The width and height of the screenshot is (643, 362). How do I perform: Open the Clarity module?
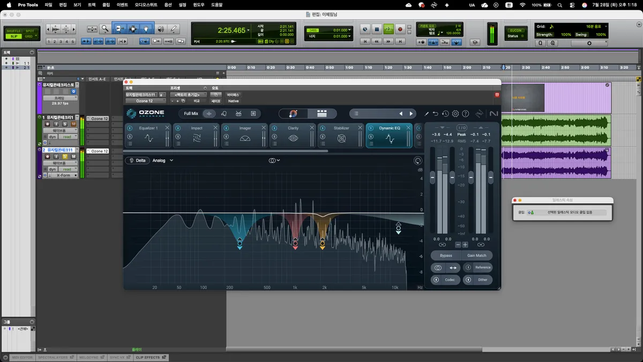[x=293, y=135]
